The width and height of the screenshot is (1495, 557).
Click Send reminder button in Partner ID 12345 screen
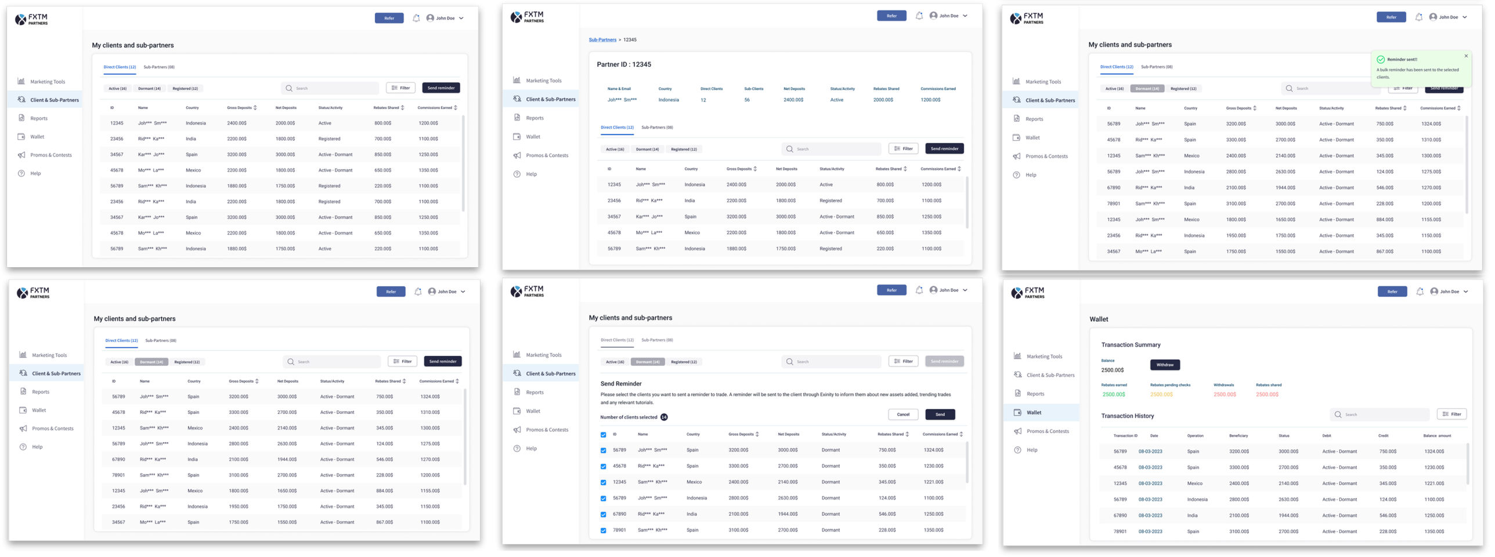point(944,148)
